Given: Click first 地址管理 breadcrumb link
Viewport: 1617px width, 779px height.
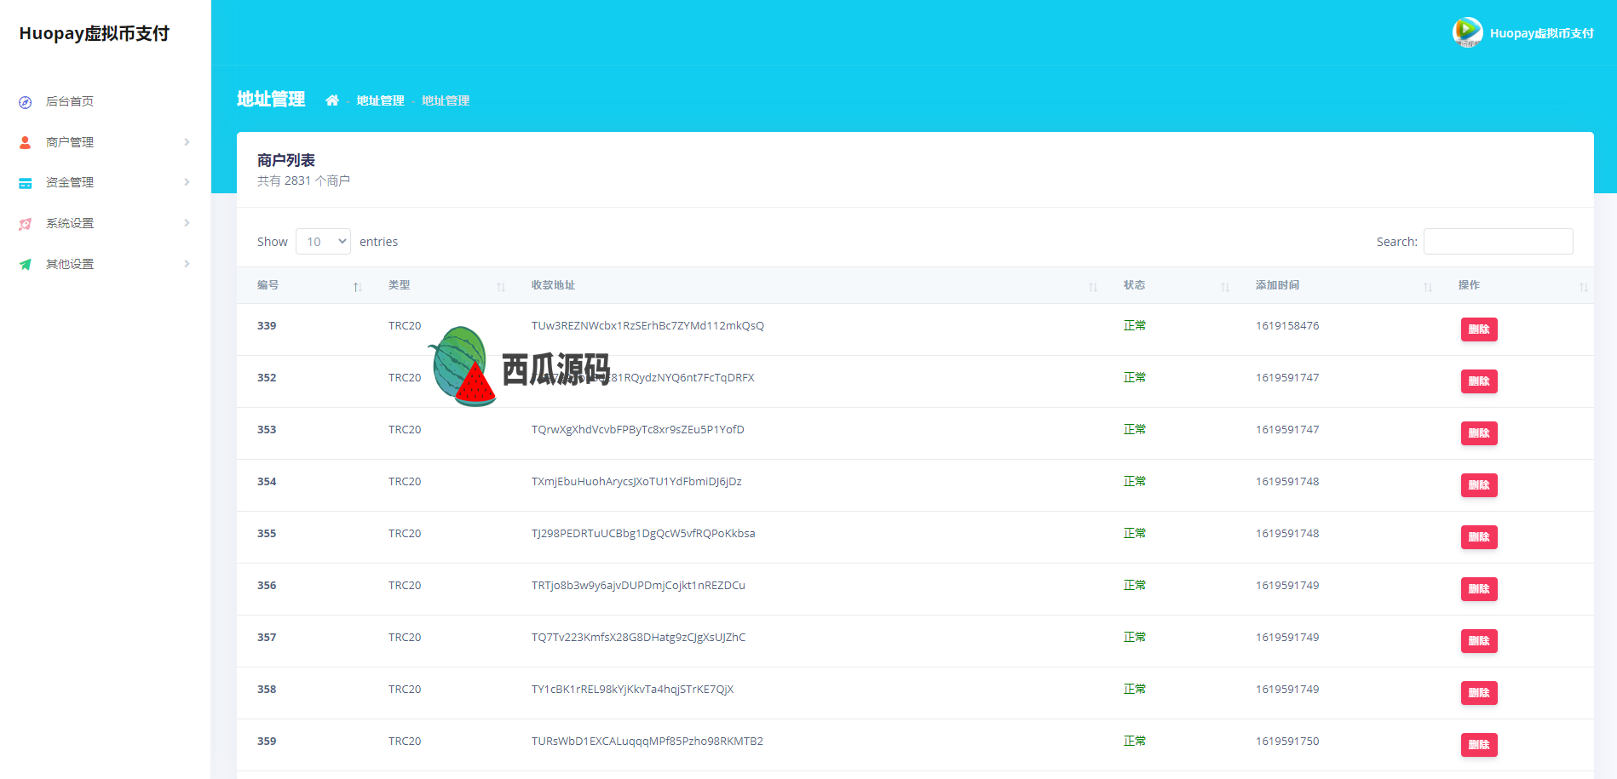Looking at the screenshot, I should coord(380,100).
